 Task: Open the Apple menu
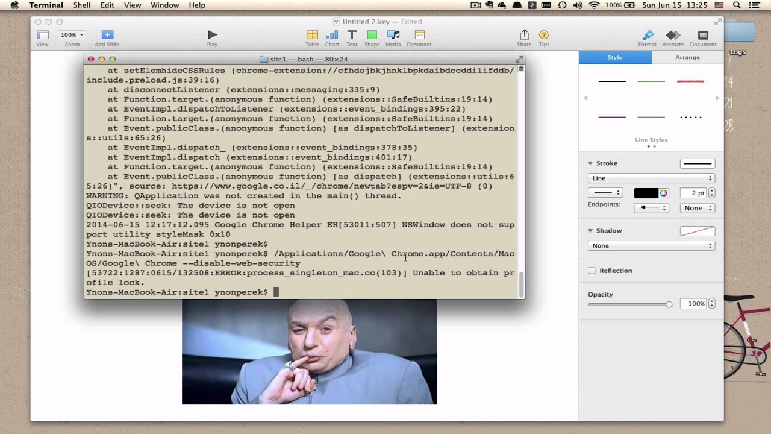(14, 5)
